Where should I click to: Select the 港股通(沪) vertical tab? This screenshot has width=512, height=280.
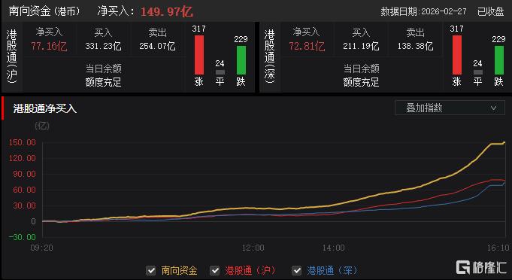(x=12, y=57)
